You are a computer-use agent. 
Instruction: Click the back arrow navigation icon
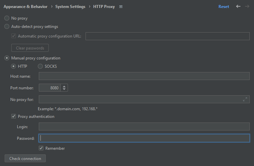[238, 6]
